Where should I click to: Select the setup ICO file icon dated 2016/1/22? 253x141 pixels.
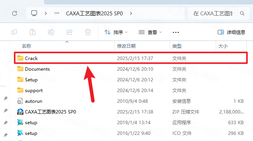click(20, 133)
